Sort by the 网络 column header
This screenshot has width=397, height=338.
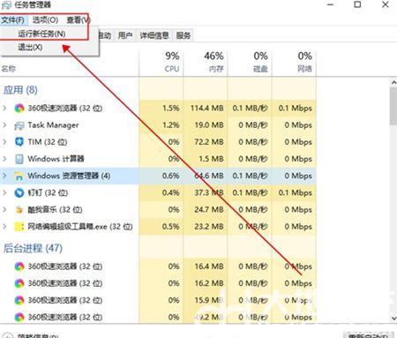click(294, 63)
